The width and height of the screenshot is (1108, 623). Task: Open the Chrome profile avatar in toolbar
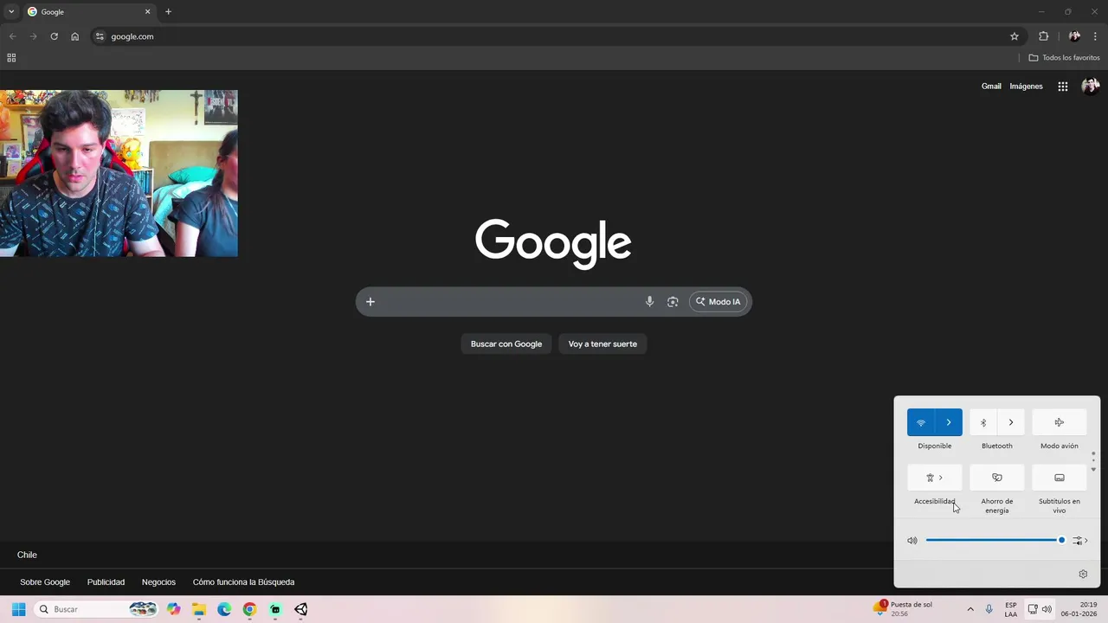[1074, 36]
